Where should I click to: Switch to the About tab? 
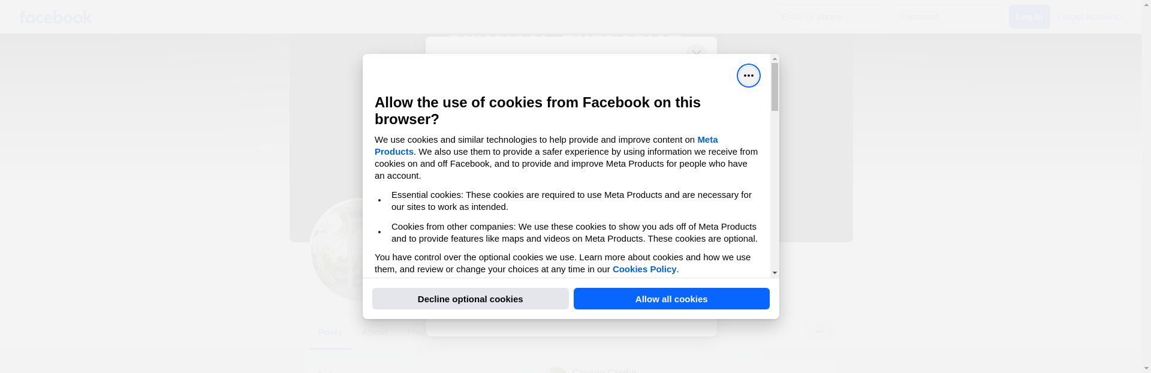(x=375, y=332)
